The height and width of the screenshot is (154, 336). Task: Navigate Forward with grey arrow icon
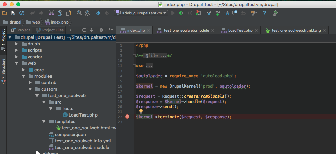(106, 13)
